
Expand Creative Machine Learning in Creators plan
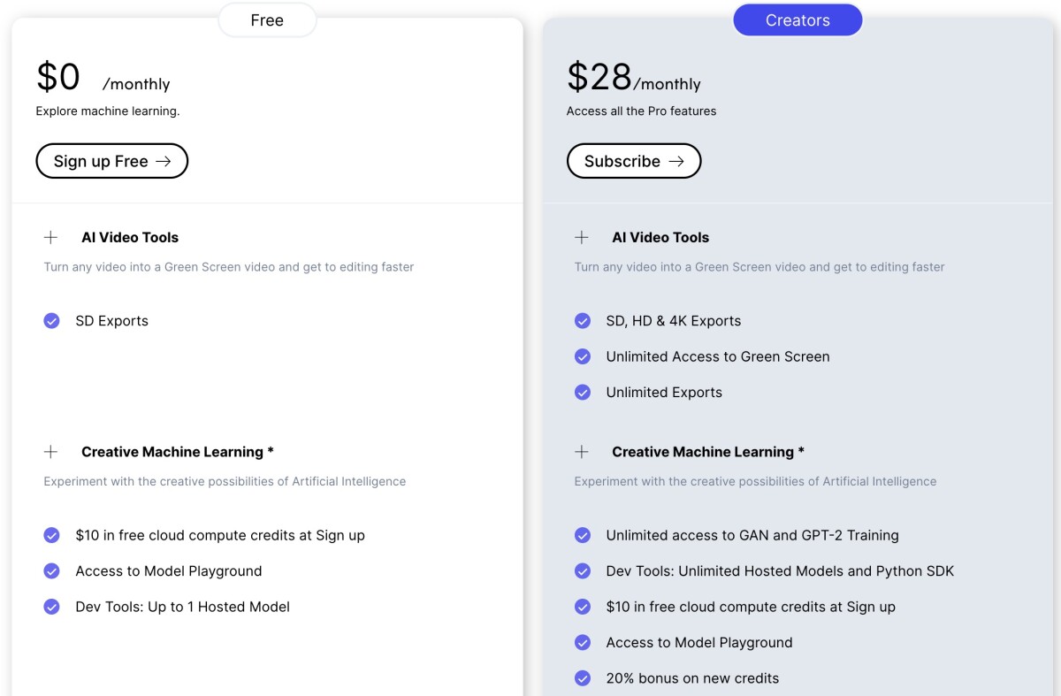(x=582, y=452)
